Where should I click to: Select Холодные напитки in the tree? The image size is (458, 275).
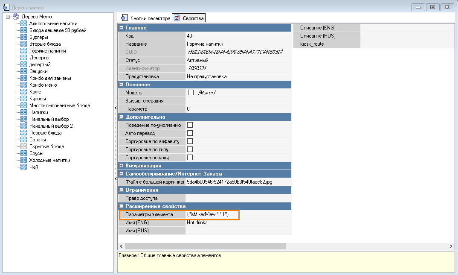pyautogui.click(x=49, y=160)
